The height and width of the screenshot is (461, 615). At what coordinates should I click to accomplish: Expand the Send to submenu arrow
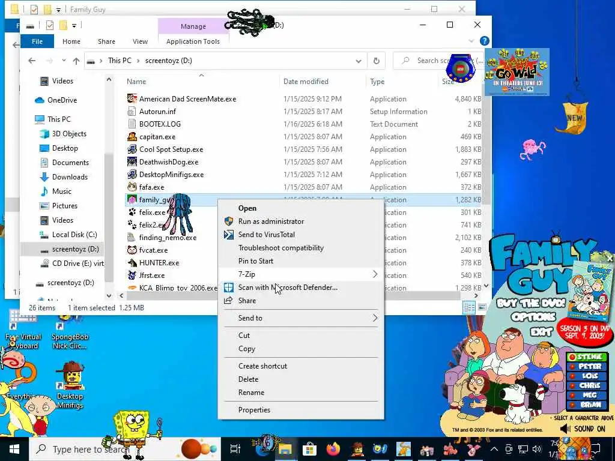point(375,318)
